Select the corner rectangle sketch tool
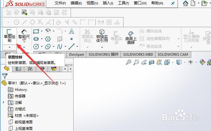Viewport: 211px width, 131px height. click(x=36, y=31)
